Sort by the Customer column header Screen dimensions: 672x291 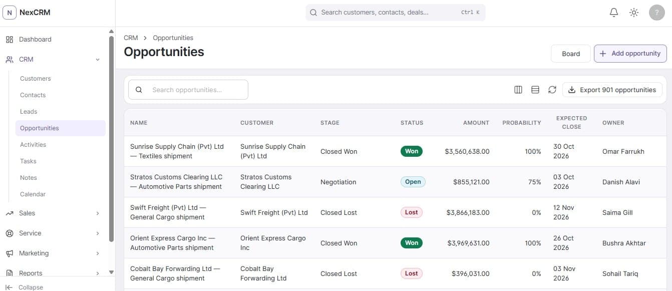click(257, 123)
